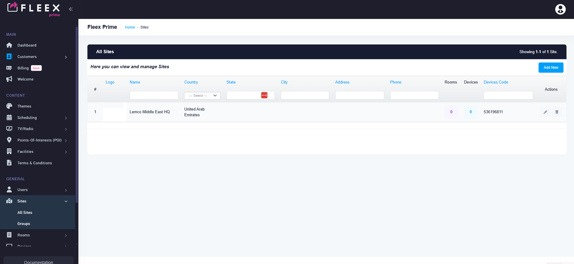Click the Themes palette icon

pos(9,106)
